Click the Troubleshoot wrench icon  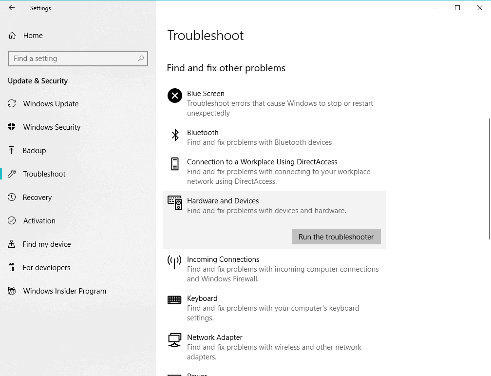pyautogui.click(x=12, y=174)
